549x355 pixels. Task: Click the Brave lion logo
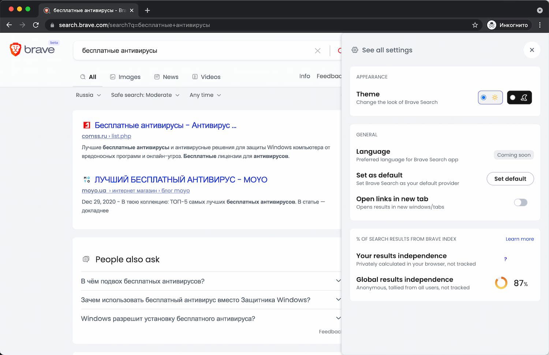(x=15, y=49)
